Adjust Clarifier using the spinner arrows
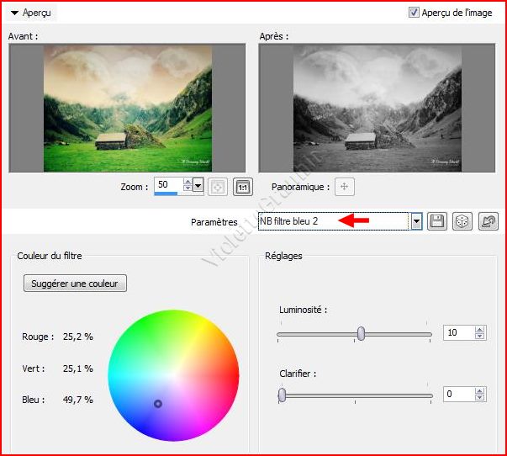The height and width of the screenshot is (456, 507). (x=480, y=394)
